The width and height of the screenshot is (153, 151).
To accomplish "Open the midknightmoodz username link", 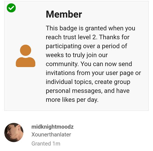I will (x=53, y=127).
